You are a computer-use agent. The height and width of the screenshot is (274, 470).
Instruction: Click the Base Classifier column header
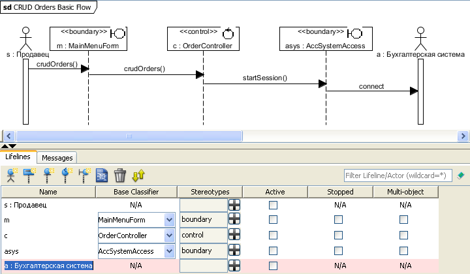click(x=136, y=192)
